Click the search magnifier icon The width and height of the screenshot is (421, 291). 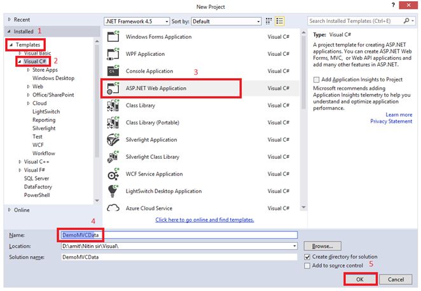coord(406,21)
